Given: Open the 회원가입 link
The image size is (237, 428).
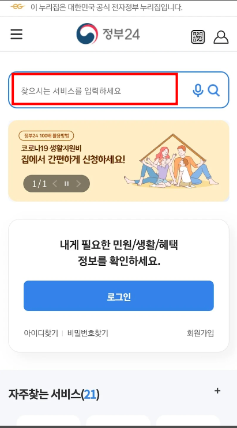Looking at the screenshot, I should [200, 334].
